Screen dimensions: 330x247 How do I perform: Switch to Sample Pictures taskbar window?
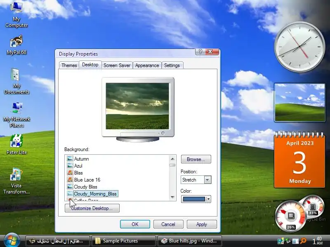[x=124, y=241]
